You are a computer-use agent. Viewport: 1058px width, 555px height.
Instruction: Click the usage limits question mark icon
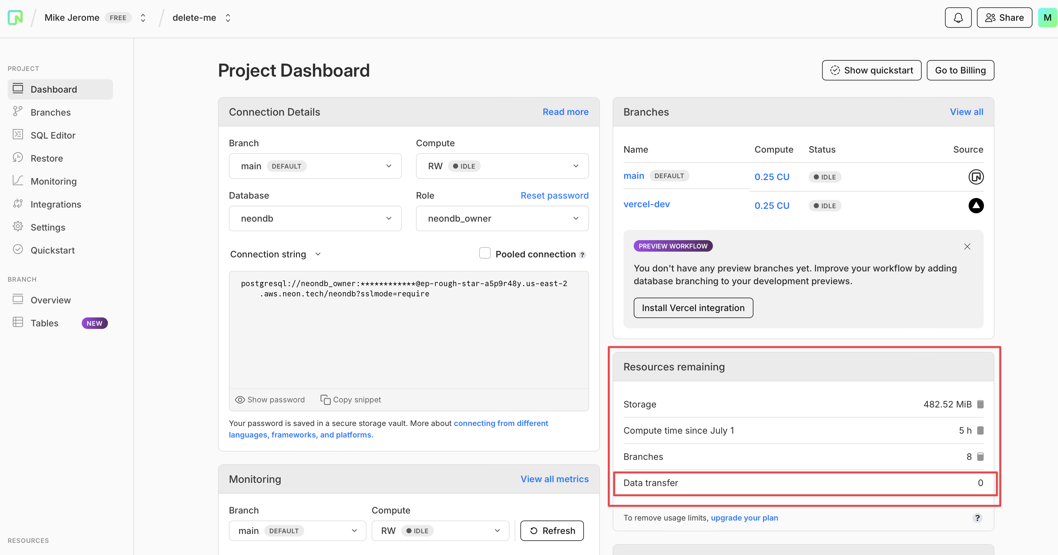tap(977, 518)
